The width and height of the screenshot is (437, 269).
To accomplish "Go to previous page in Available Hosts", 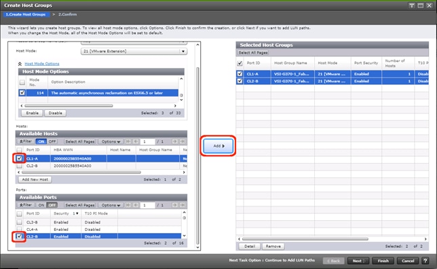I will click(x=136, y=141).
